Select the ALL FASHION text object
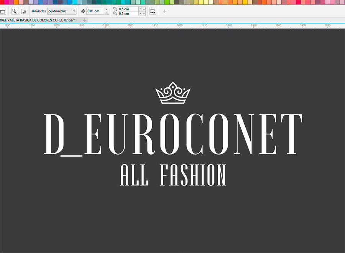This screenshot has height=253, width=345. (x=173, y=175)
